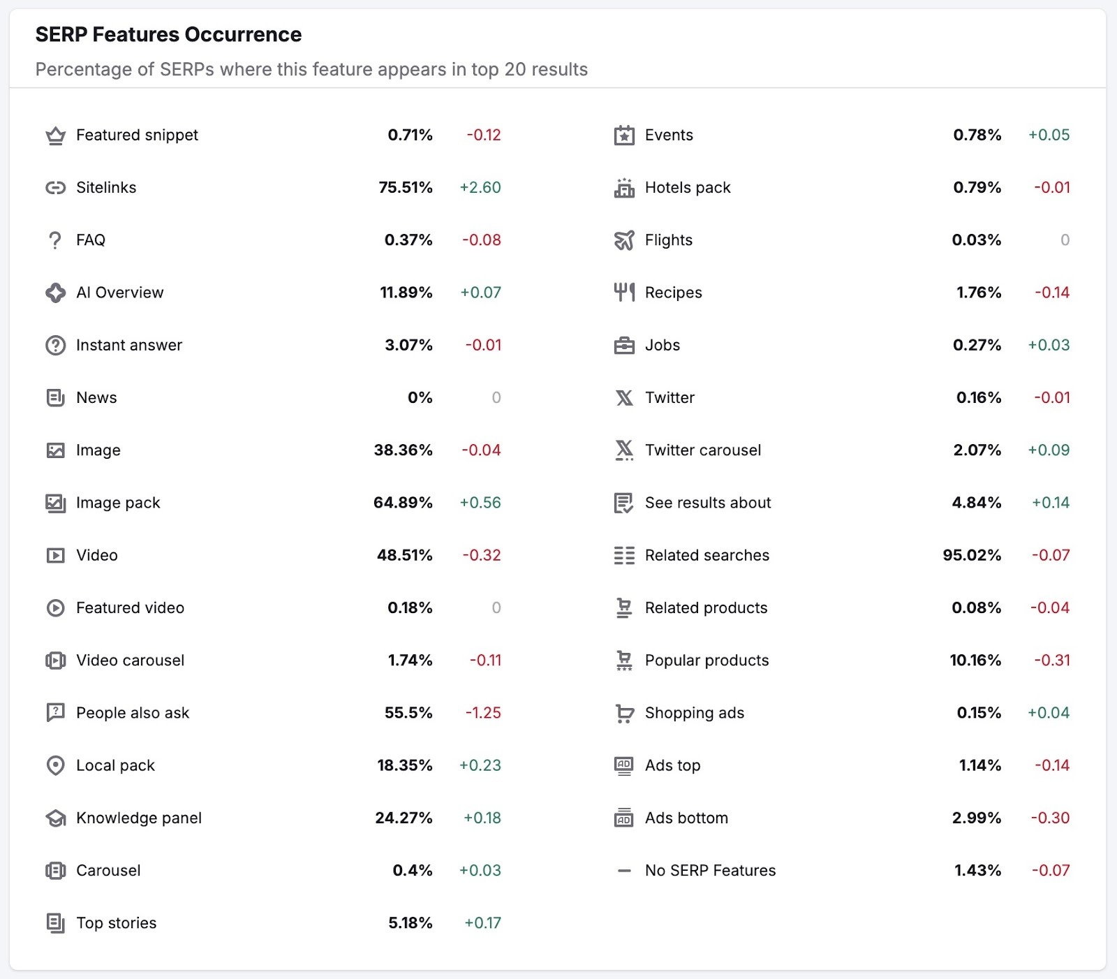Click the 75.51% value for Sitelinks
This screenshot has width=1117, height=979.
tap(405, 187)
